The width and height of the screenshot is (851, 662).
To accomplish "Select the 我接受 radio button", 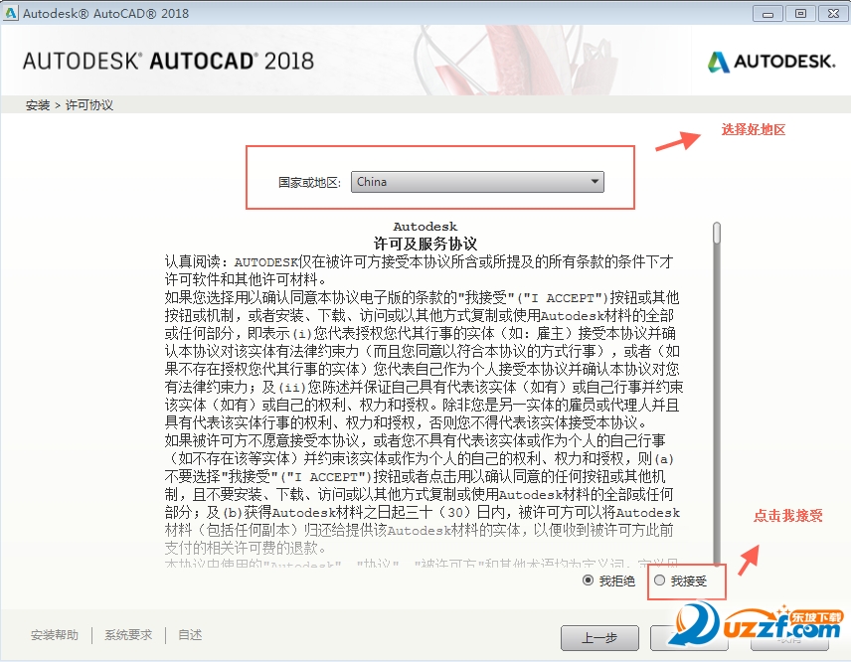I will pyautogui.click(x=660, y=580).
